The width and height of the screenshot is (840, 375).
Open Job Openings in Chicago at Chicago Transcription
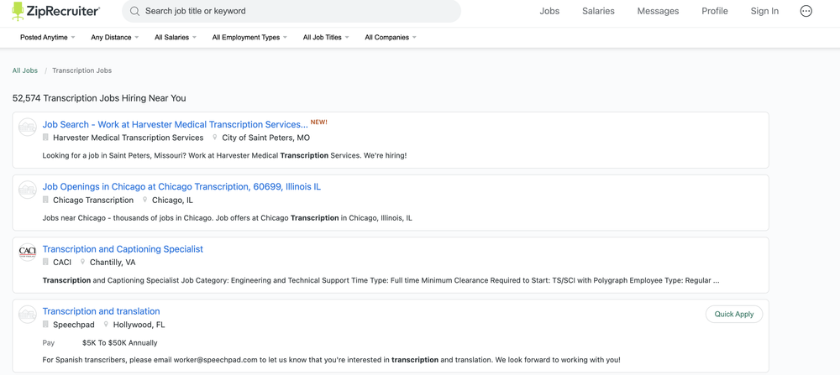point(181,187)
